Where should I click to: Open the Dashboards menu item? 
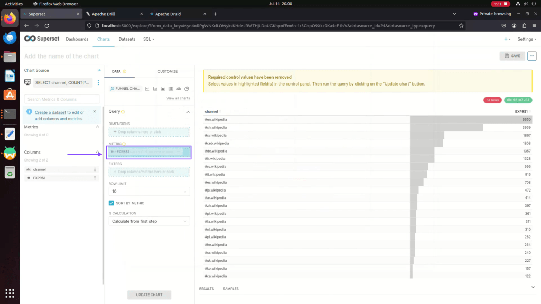tap(77, 39)
